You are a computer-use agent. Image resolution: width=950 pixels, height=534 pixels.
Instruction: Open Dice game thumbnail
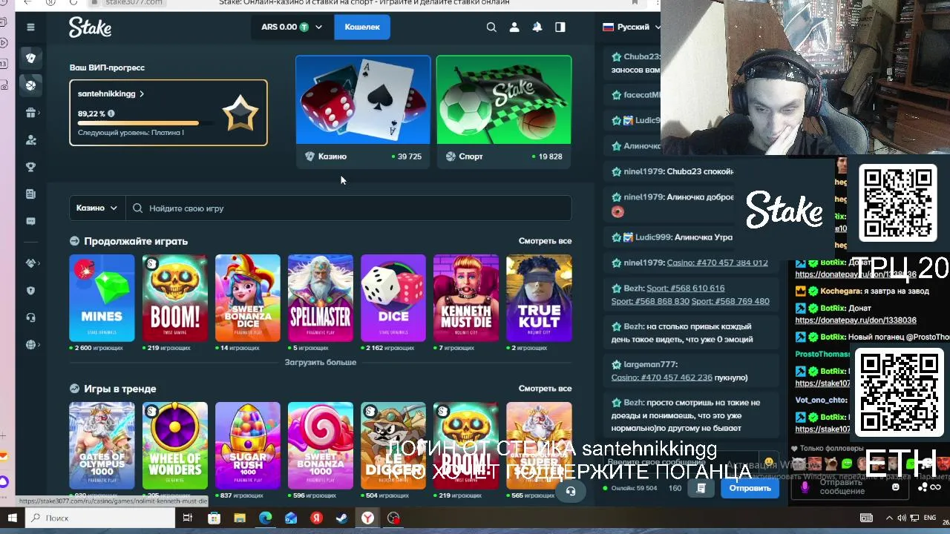(x=393, y=298)
